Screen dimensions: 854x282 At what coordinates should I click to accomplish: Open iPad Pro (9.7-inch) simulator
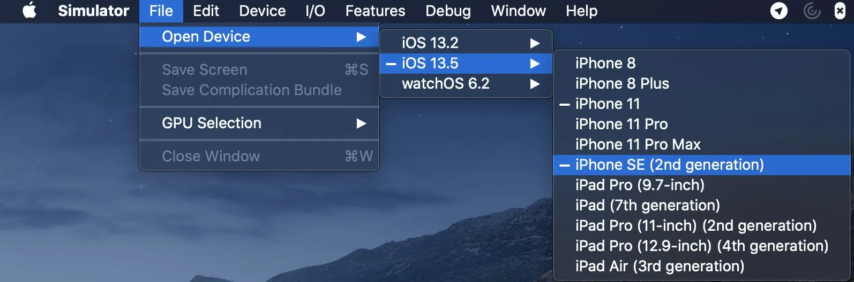[x=701, y=185]
